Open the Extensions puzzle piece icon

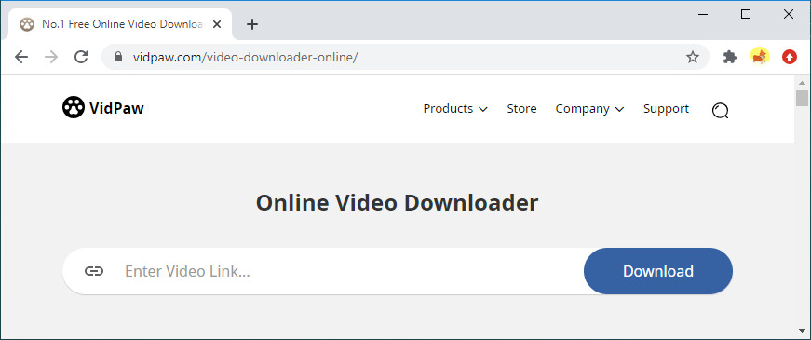[730, 57]
